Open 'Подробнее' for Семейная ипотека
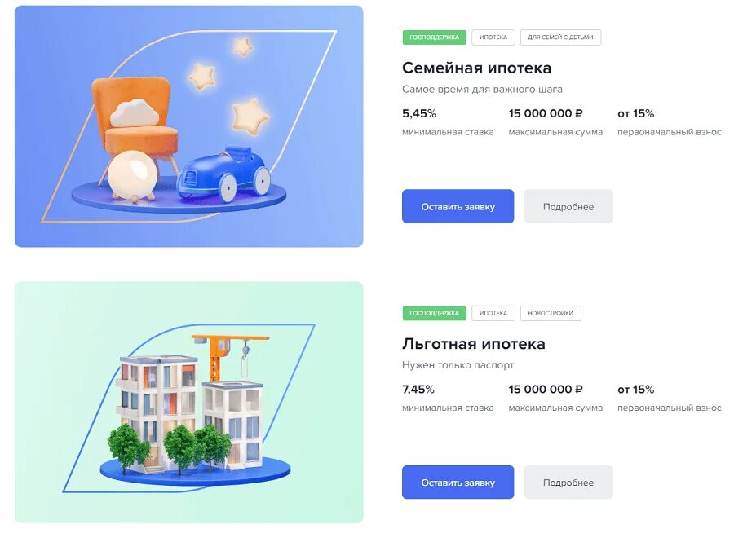 [568, 206]
